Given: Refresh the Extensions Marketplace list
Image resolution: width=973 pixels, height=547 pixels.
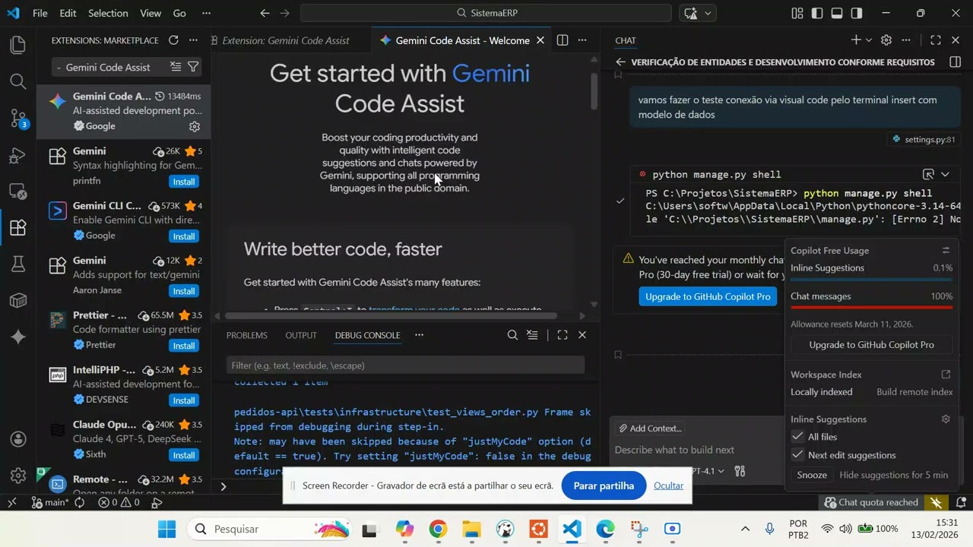Looking at the screenshot, I should 173,40.
